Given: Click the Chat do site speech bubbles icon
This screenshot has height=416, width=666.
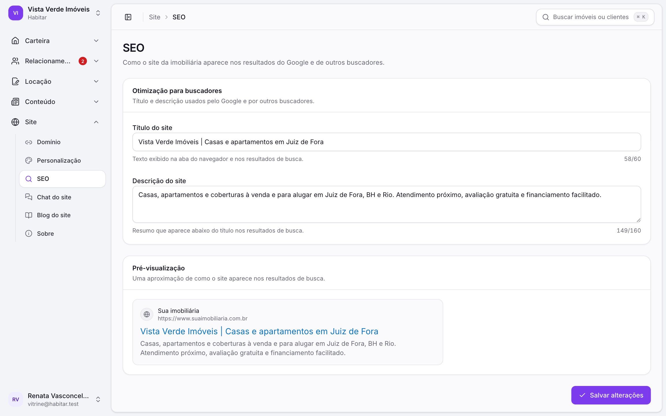Looking at the screenshot, I should point(29,197).
